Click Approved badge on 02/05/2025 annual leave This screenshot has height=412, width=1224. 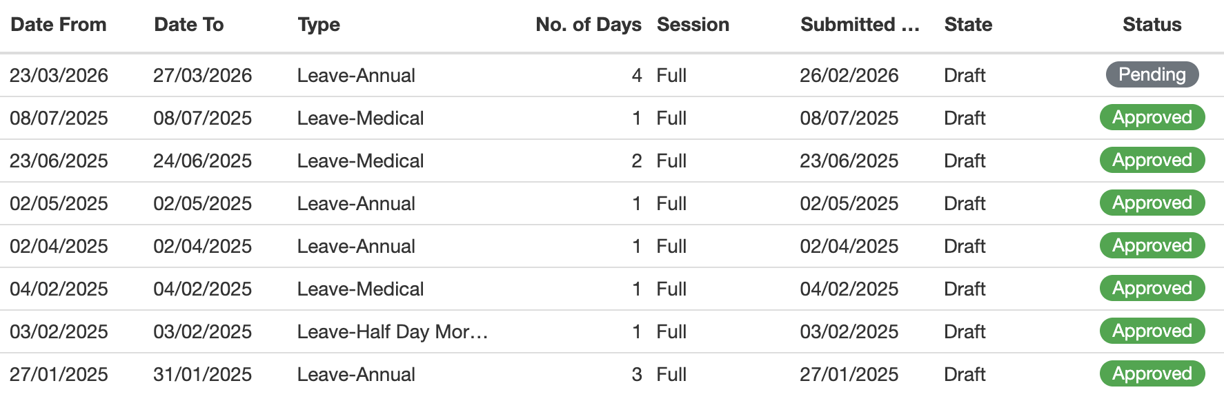tap(1152, 203)
